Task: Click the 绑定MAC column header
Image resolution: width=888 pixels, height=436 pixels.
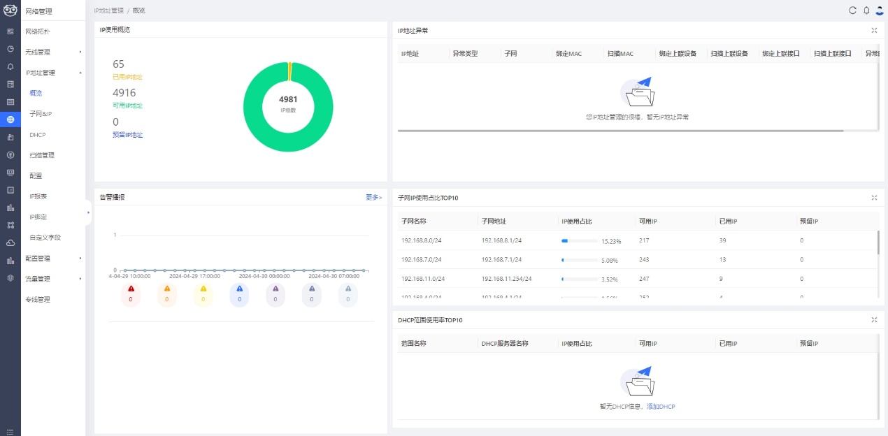Action: click(568, 54)
